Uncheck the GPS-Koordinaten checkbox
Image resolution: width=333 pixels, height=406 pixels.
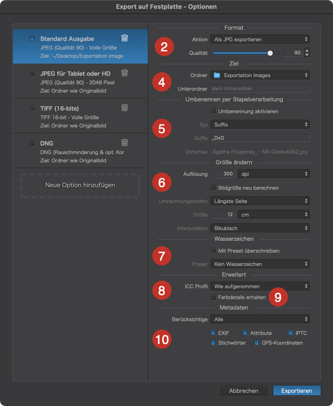click(x=257, y=343)
